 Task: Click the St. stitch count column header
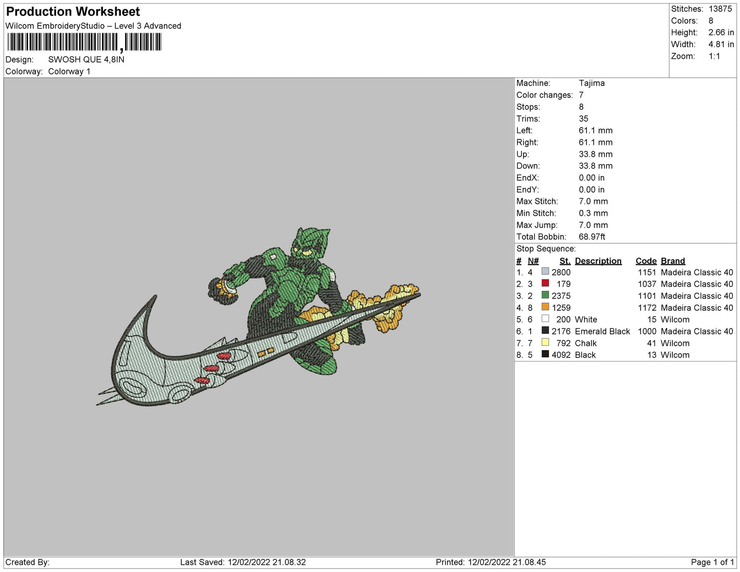564,261
